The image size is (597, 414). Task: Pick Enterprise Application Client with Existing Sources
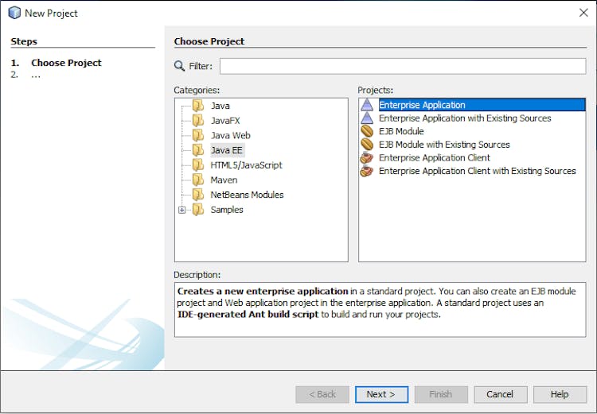click(x=477, y=171)
